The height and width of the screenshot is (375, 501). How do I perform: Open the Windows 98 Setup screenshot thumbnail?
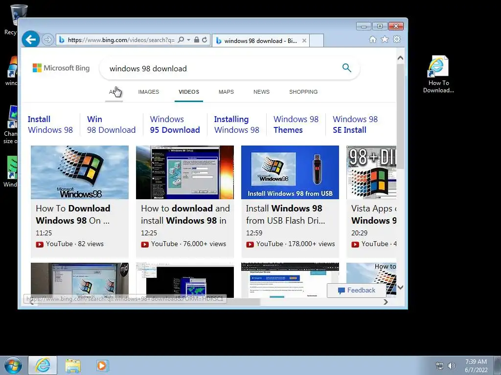click(x=184, y=172)
